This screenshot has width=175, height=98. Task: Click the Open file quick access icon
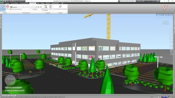click(5, 1)
